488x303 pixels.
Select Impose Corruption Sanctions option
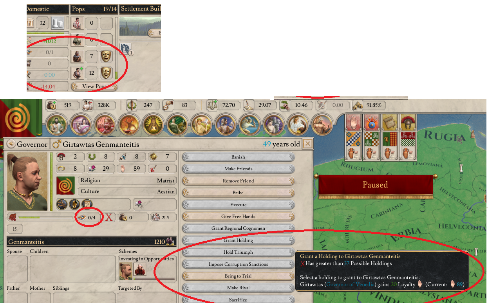pyautogui.click(x=238, y=264)
